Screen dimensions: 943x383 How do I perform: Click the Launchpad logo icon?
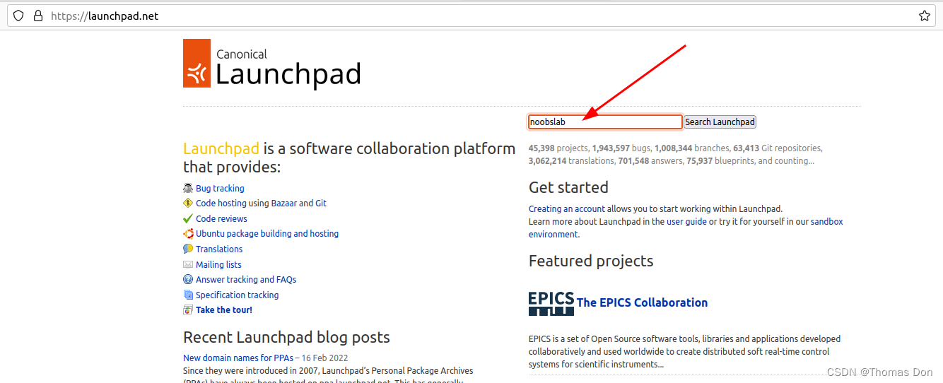(197, 63)
